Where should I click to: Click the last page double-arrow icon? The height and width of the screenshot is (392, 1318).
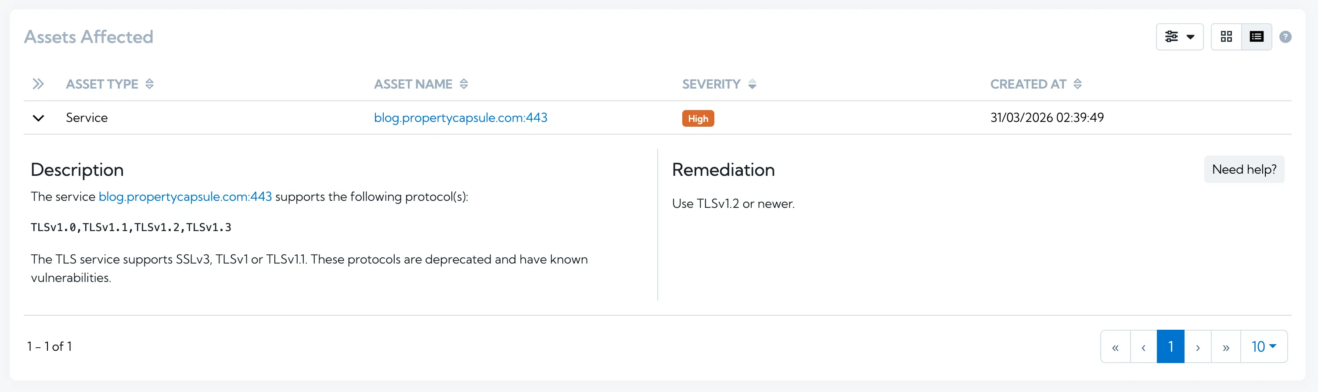[x=1226, y=346]
